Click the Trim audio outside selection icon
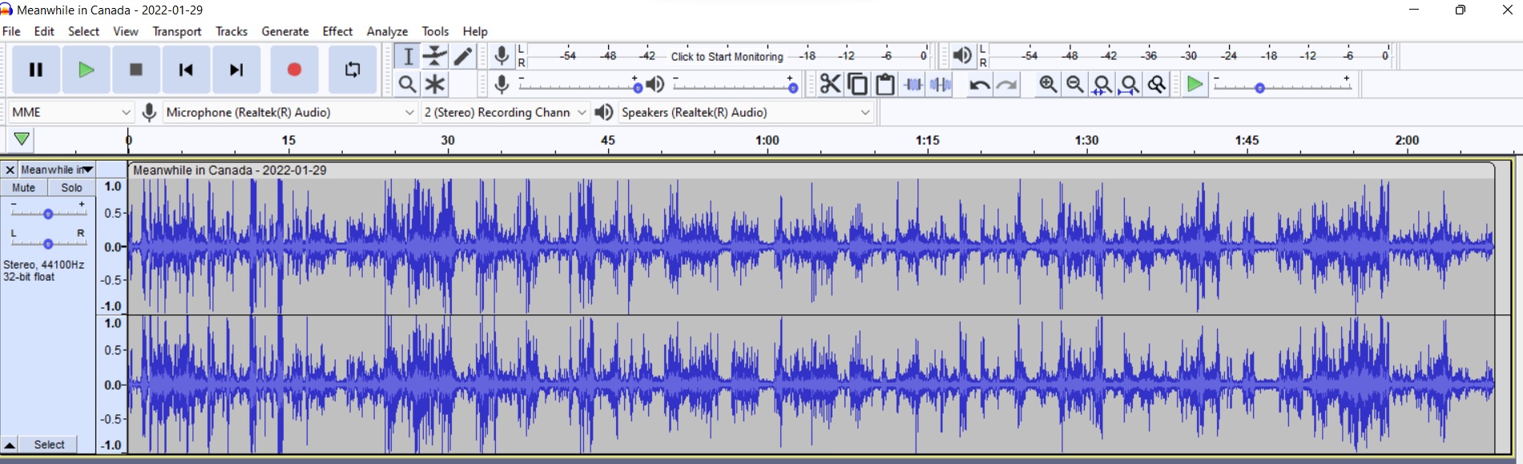This screenshot has width=1523, height=464. pos(913,84)
